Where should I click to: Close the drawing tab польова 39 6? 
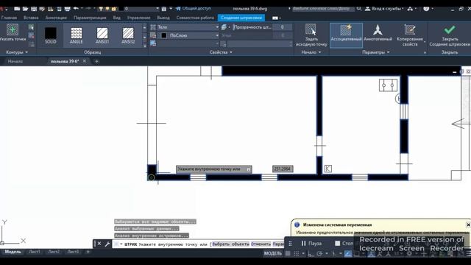[85, 61]
